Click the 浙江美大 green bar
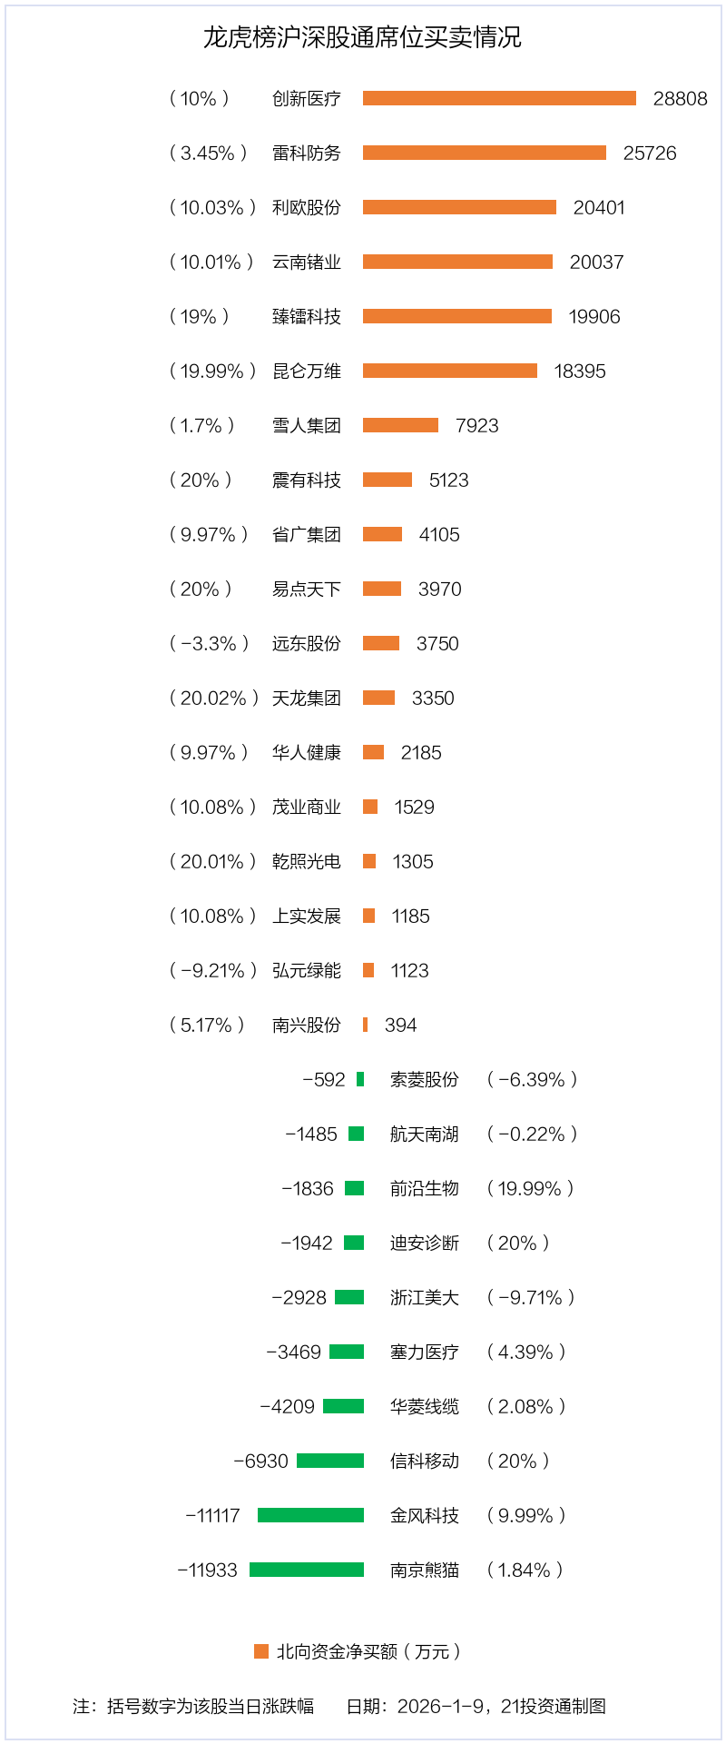726x1744 pixels. pyautogui.click(x=349, y=1297)
